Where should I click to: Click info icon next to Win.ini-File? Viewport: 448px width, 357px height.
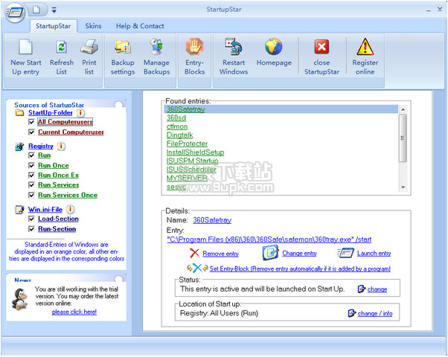(70, 209)
